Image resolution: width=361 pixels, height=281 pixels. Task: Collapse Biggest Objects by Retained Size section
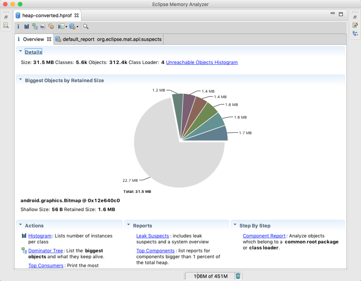coord(20,80)
